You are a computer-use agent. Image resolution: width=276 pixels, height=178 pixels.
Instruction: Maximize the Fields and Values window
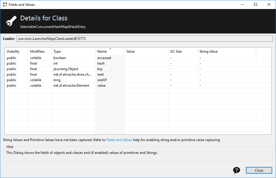coord(256,5)
